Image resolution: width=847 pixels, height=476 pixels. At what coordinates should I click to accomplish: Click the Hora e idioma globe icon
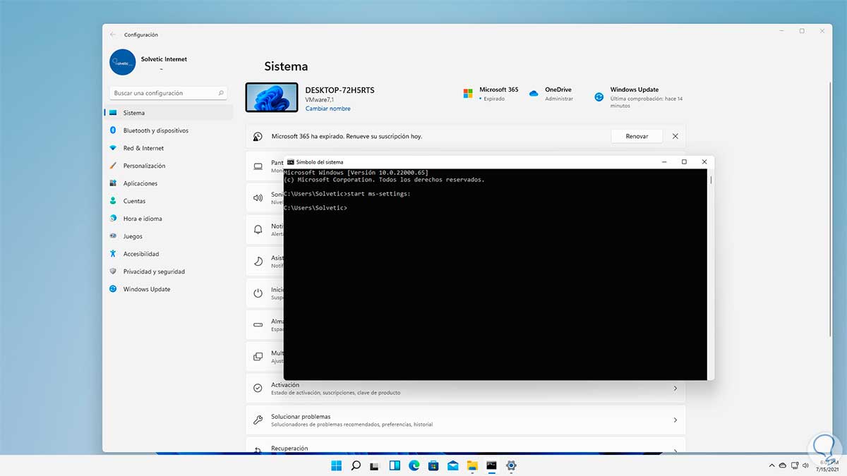[x=113, y=219]
